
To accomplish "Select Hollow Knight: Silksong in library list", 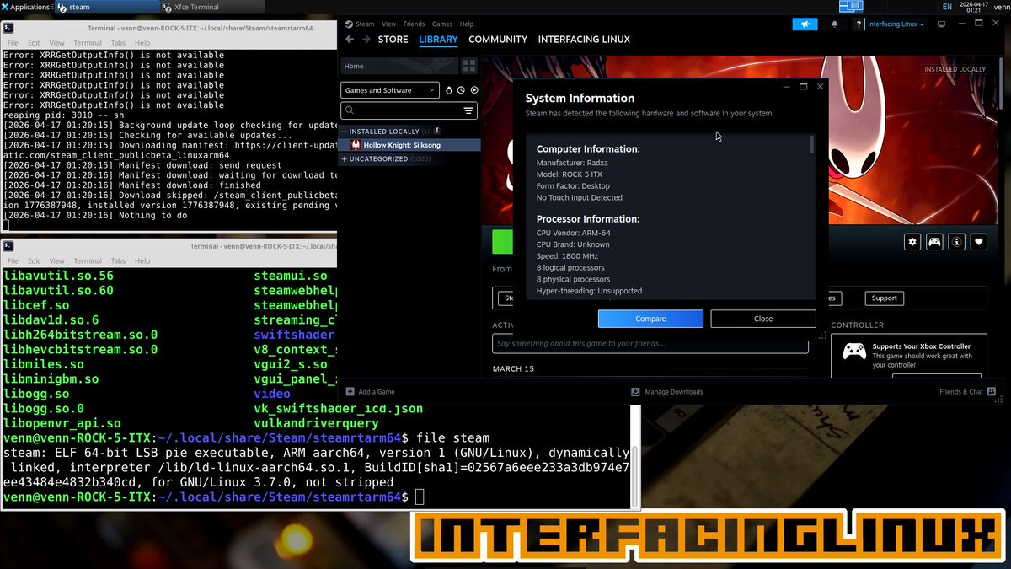I will [x=410, y=145].
